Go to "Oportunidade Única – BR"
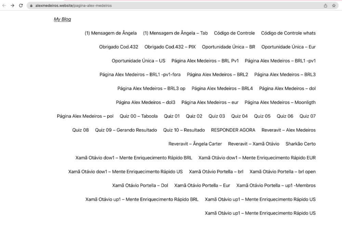Image resolution: width=342 pixels, height=226 pixels. (x=228, y=47)
